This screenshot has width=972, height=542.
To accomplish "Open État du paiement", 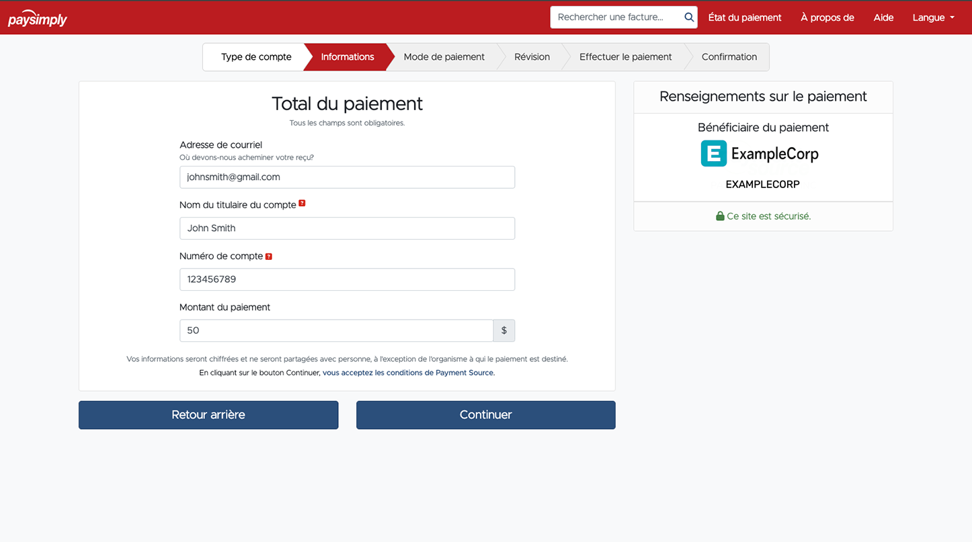I will tap(744, 17).
